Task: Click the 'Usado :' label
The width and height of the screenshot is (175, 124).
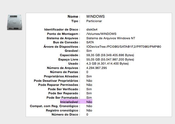Action: click(74, 63)
